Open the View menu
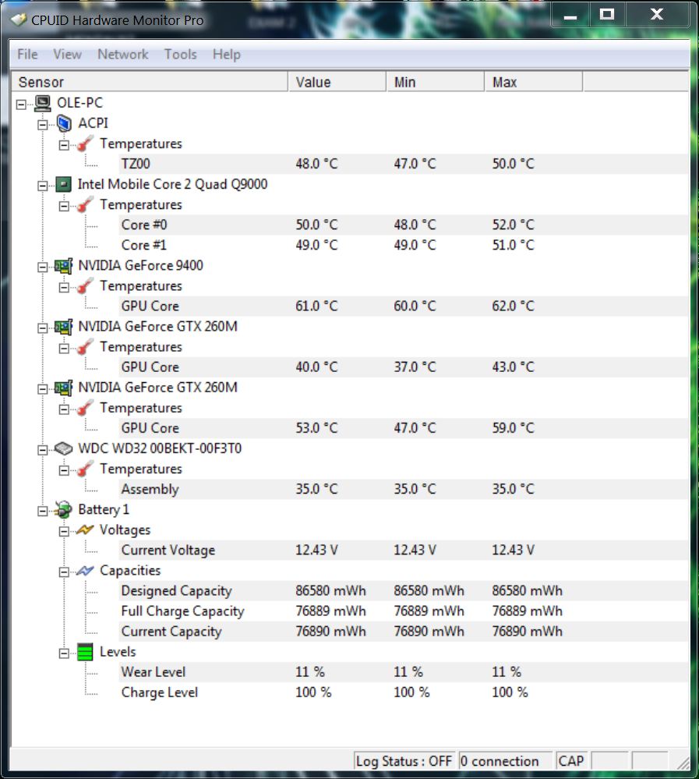 tap(67, 54)
